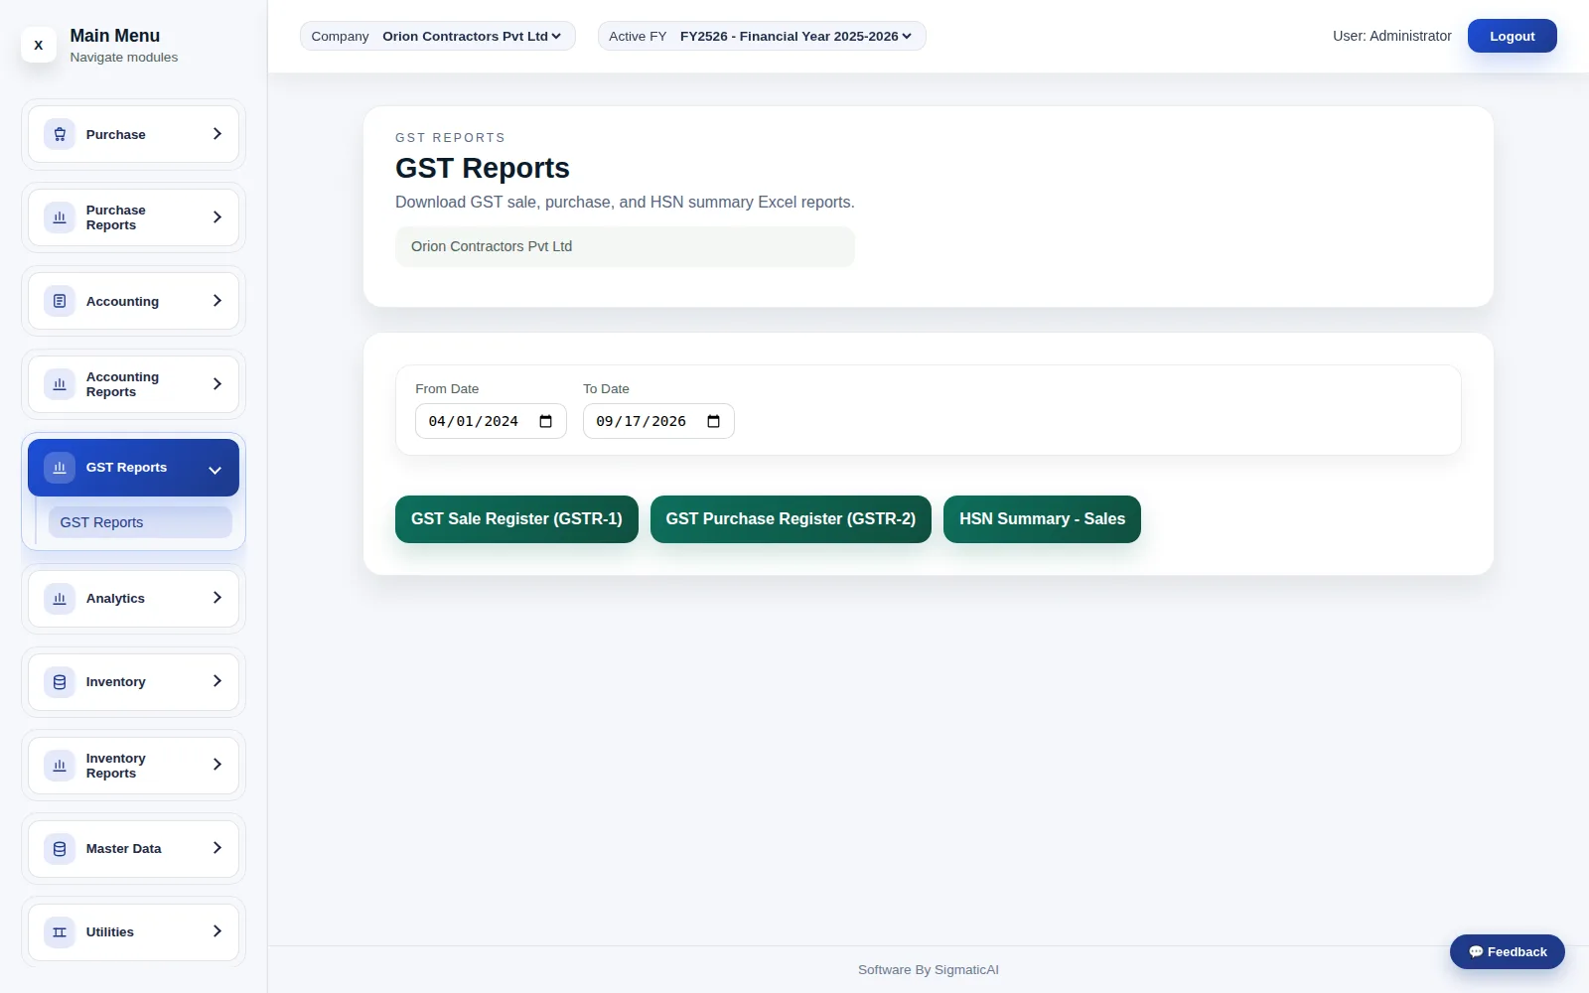1589x993 pixels.
Task: Click the Orion Contractors Pvt Ltd company box
Action: click(625, 246)
